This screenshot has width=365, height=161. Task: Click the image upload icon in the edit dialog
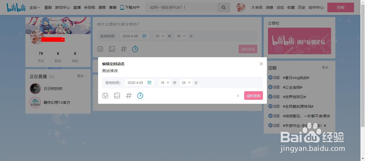coord(117,96)
